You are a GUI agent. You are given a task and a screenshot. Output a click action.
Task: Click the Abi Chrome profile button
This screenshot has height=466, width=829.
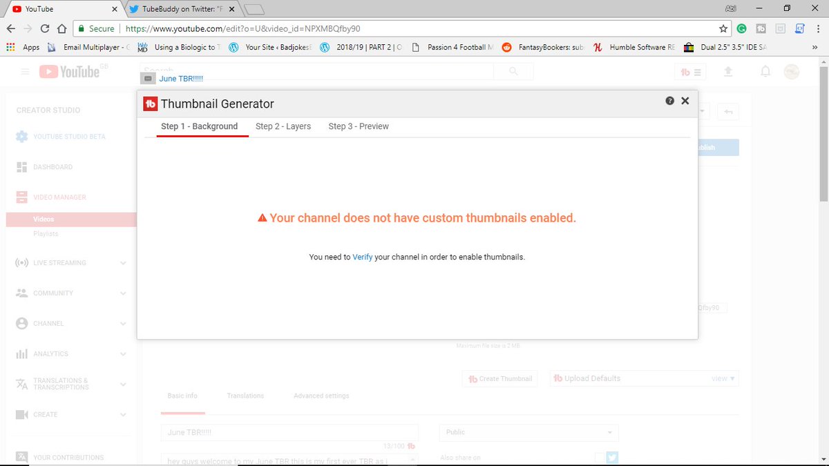coord(730,8)
